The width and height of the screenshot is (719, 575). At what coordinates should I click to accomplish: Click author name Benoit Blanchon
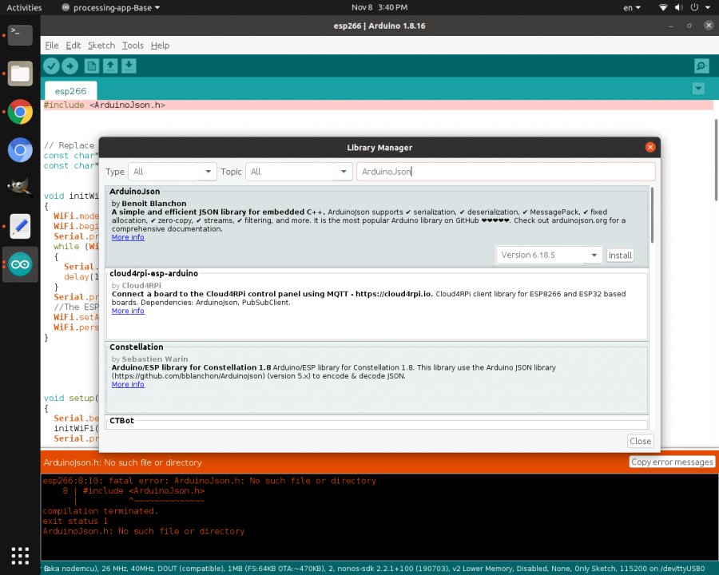point(154,203)
